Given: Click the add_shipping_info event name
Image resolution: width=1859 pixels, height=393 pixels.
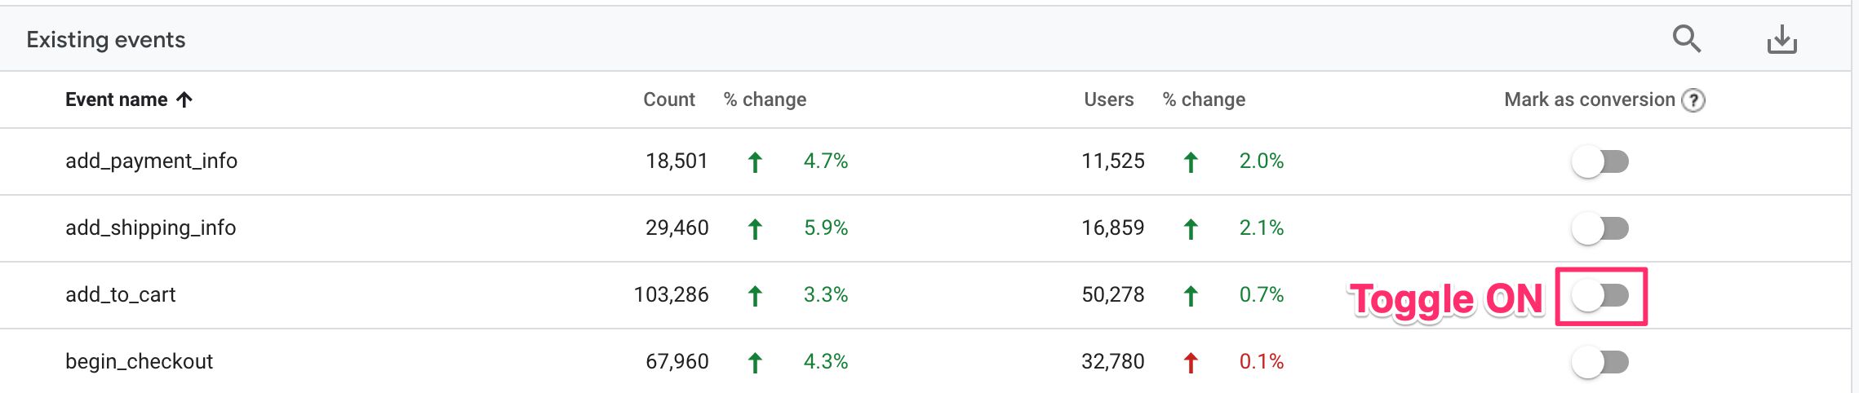Looking at the screenshot, I should coord(151,227).
